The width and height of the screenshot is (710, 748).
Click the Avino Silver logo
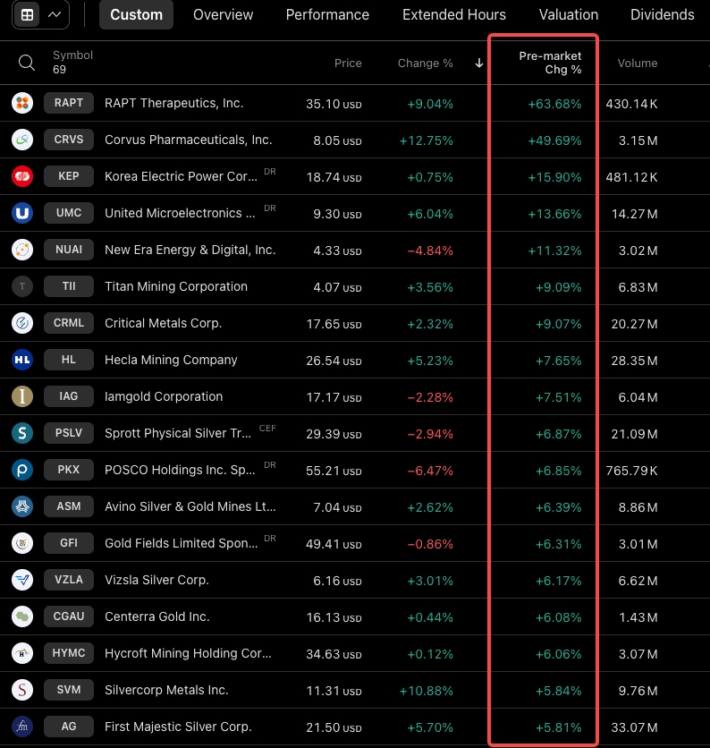(x=22, y=506)
